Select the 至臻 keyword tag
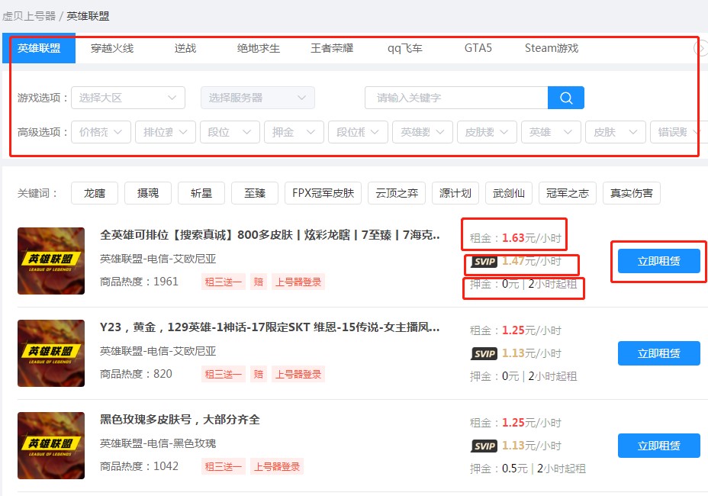Screen dimensions: 708x496 [255, 193]
